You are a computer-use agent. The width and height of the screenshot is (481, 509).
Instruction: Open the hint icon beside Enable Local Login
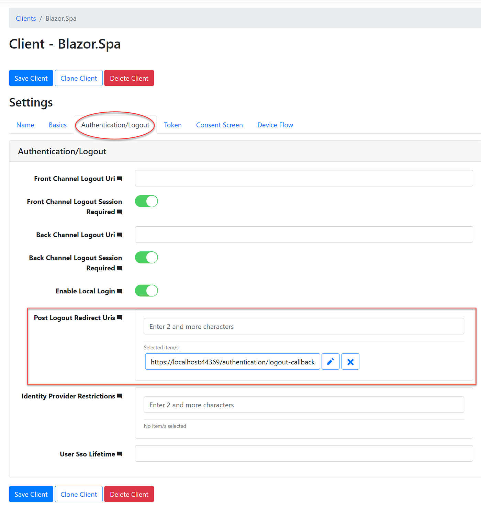pyautogui.click(x=120, y=291)
